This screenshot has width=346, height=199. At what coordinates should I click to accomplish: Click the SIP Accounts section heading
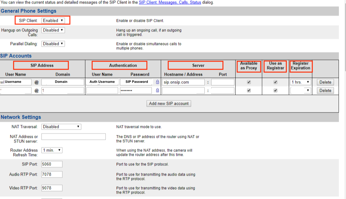tap(16, 56)
